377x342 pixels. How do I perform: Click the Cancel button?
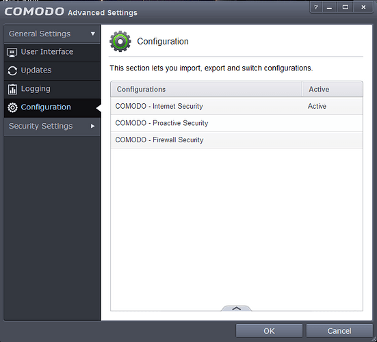pos(339,330)
